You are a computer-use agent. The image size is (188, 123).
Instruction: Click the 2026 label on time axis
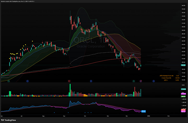[x=149, y=116]
